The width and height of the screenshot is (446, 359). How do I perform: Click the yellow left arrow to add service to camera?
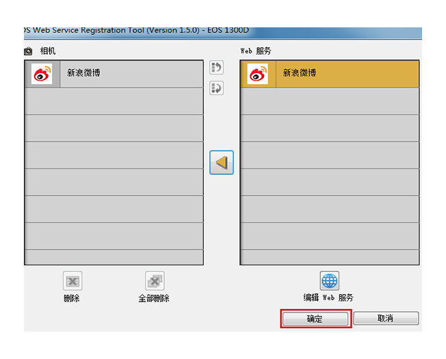(222, 163)
